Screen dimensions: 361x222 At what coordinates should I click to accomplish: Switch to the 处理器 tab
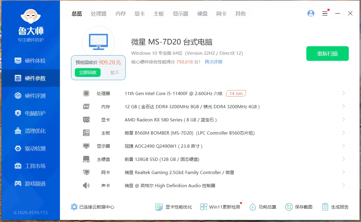(99, 14)
